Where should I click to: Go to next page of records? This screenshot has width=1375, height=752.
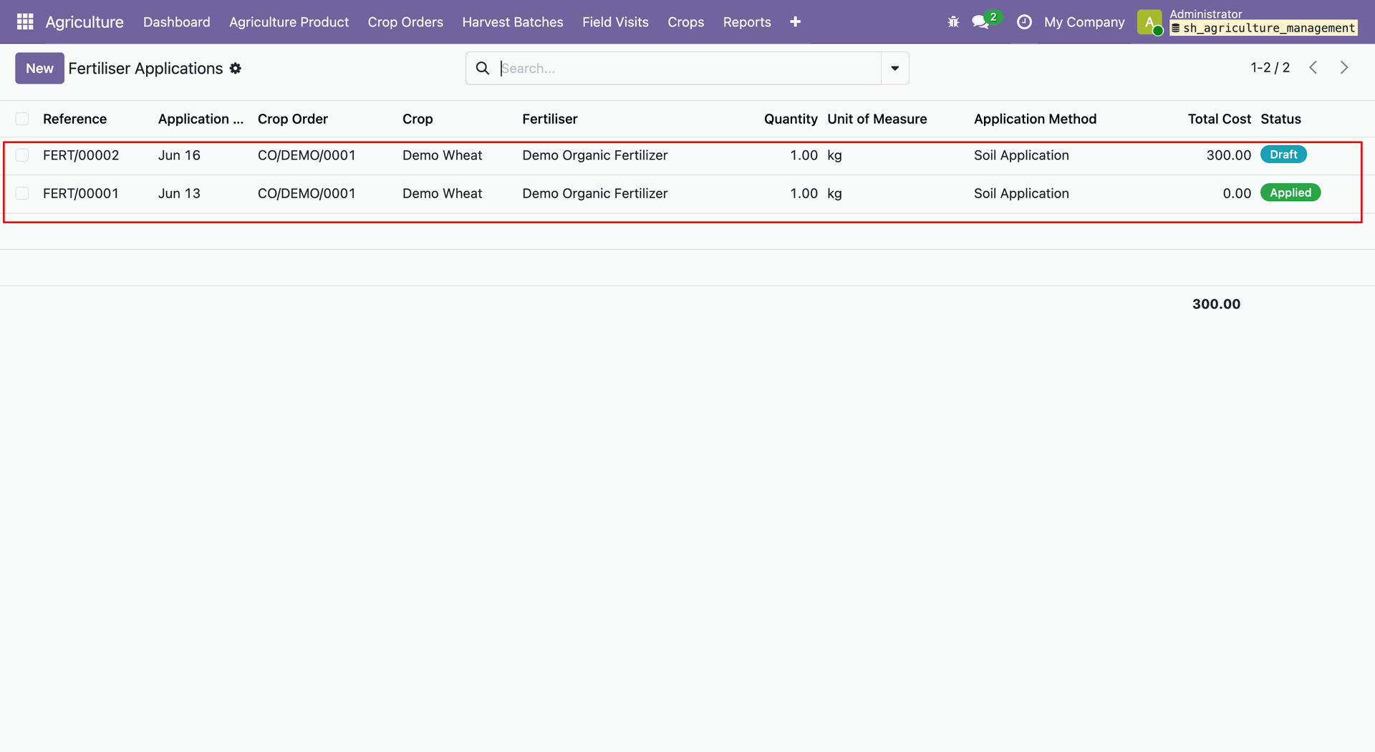(x=1344, y=67)
